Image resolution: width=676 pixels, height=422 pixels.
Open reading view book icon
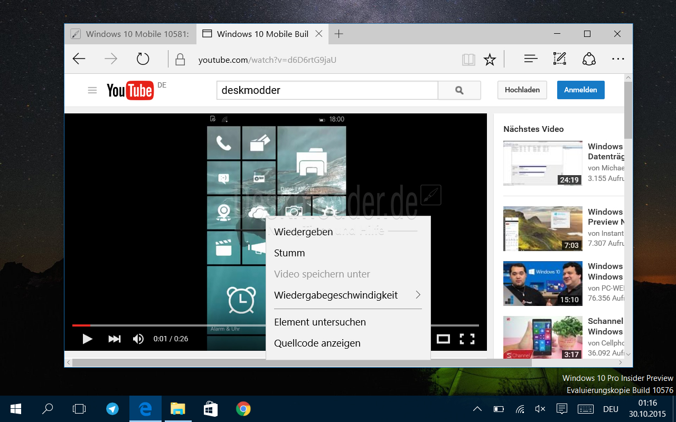(468, 60)
